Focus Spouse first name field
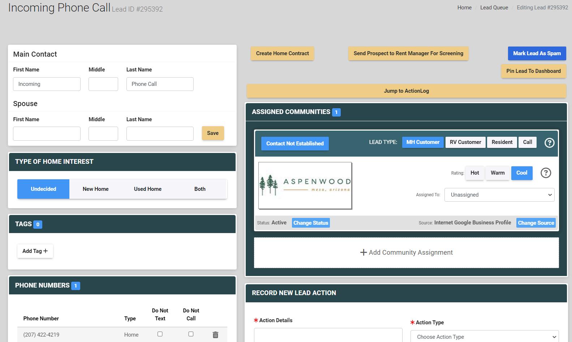The width and height of the screenshot is (572, 342). [x=47, y=133]
